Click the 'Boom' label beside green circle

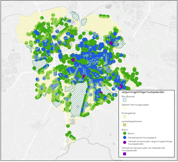[131, 133]
